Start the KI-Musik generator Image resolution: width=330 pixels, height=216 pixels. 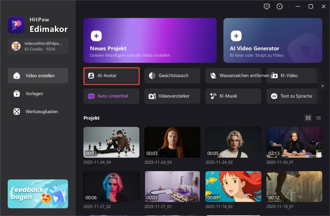click(x=233, y=96)
